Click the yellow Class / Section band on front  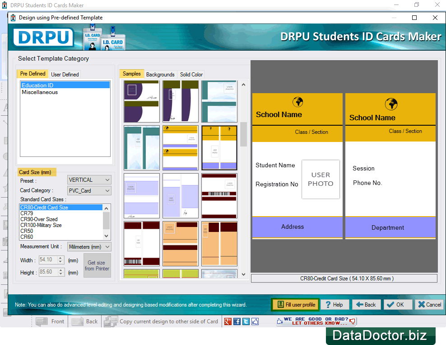tap(297, 133)
